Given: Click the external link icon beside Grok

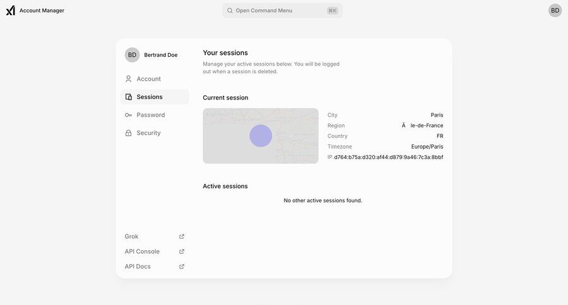Looking at the screenshot, I should pyautogui.click(x=182, y=236).
